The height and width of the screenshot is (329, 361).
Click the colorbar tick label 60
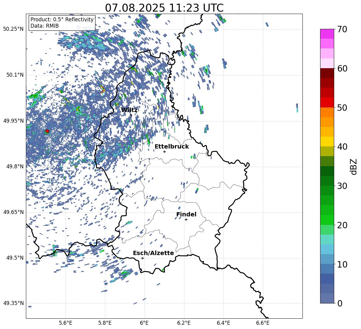(x=342, y=68)
